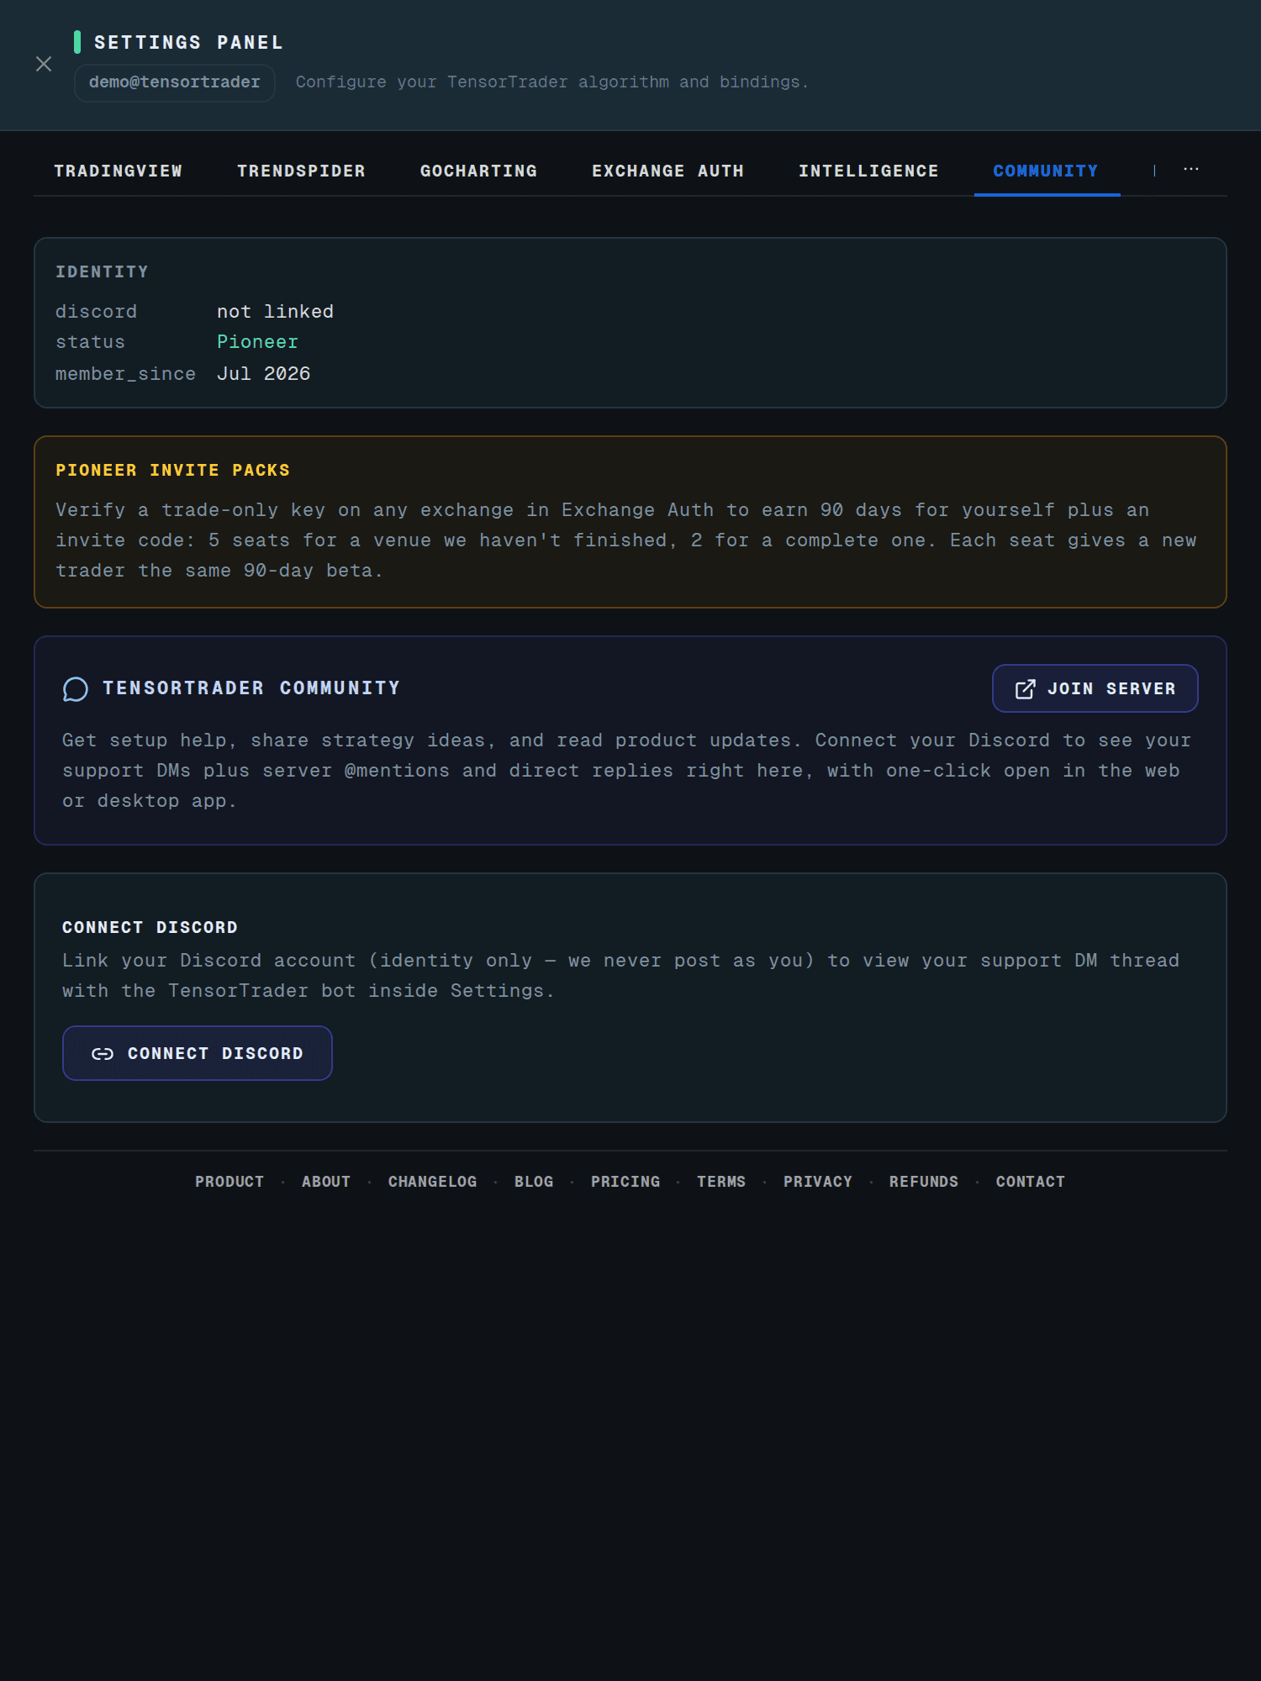
Task: Switch to the TradingView tab
Action: tap(119, 171)
